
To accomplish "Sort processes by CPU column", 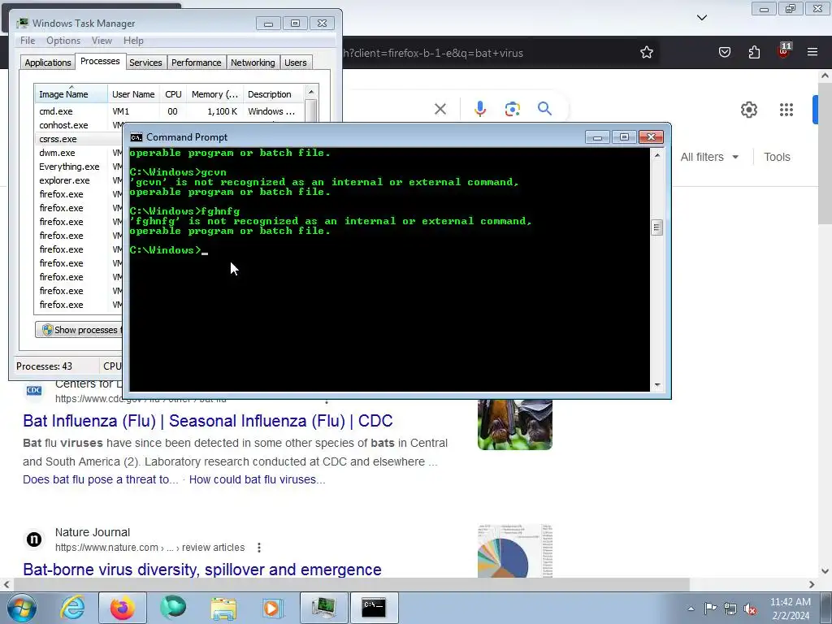I will tap(173, 94).
